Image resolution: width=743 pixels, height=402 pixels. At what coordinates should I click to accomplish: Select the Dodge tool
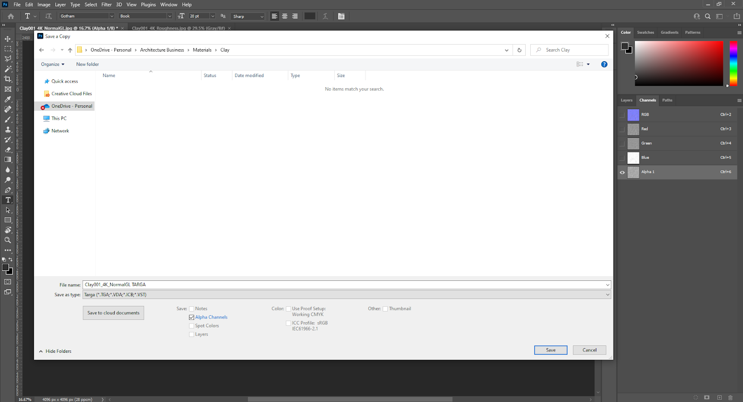[x=8, y=180]
